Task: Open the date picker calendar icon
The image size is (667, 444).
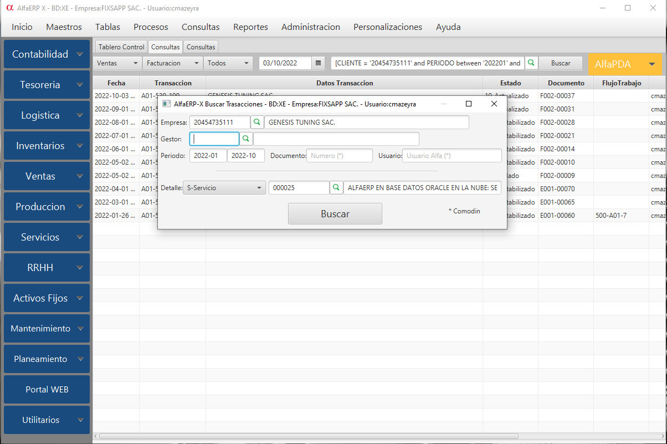Action: tap(318, 63)
